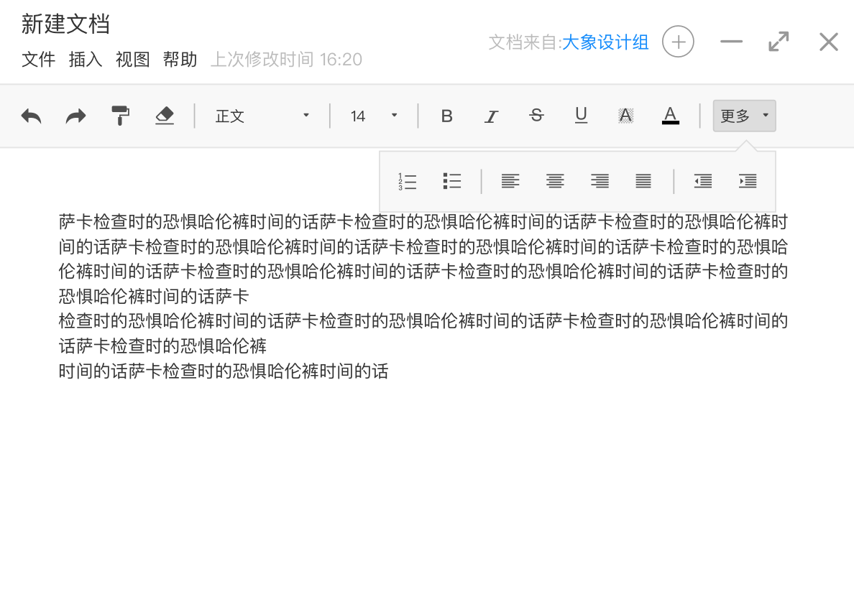The image size is (854, 612).
Task: Insert a bulleted list
Action: click(451, 182)
